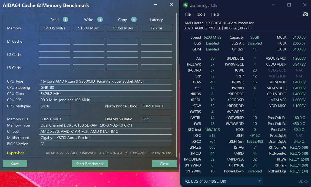The image size is (311, 187).
Task: Click the PowerDown value Disabled
Action: click(x=255, y=171)
